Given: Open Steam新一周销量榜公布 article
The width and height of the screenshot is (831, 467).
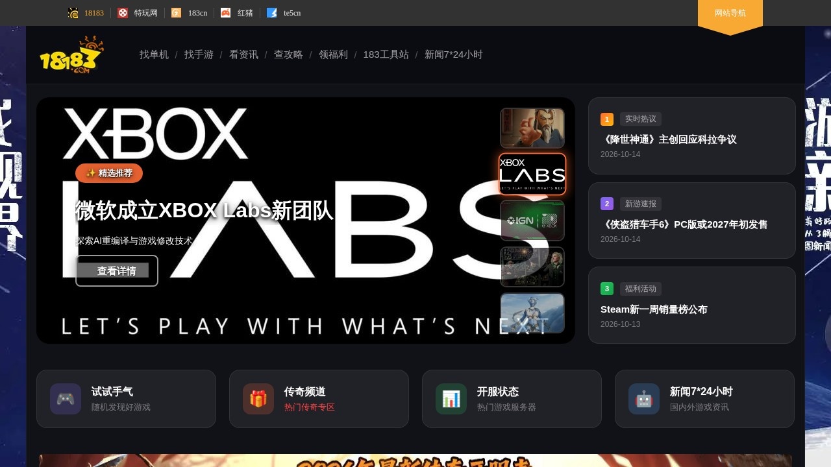Looking at the screenshot, I should point(654,309).
